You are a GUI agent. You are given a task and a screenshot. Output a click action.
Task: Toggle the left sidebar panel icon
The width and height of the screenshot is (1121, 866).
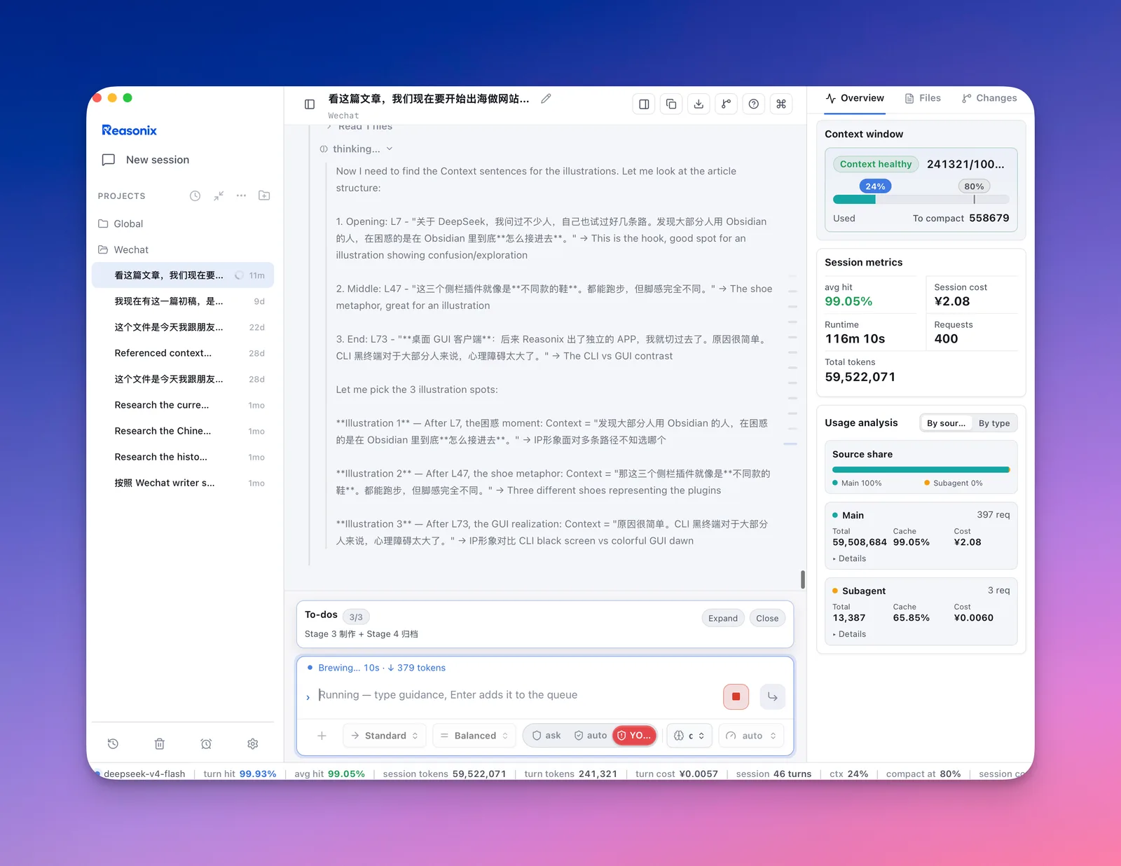[x=310, y=104]
